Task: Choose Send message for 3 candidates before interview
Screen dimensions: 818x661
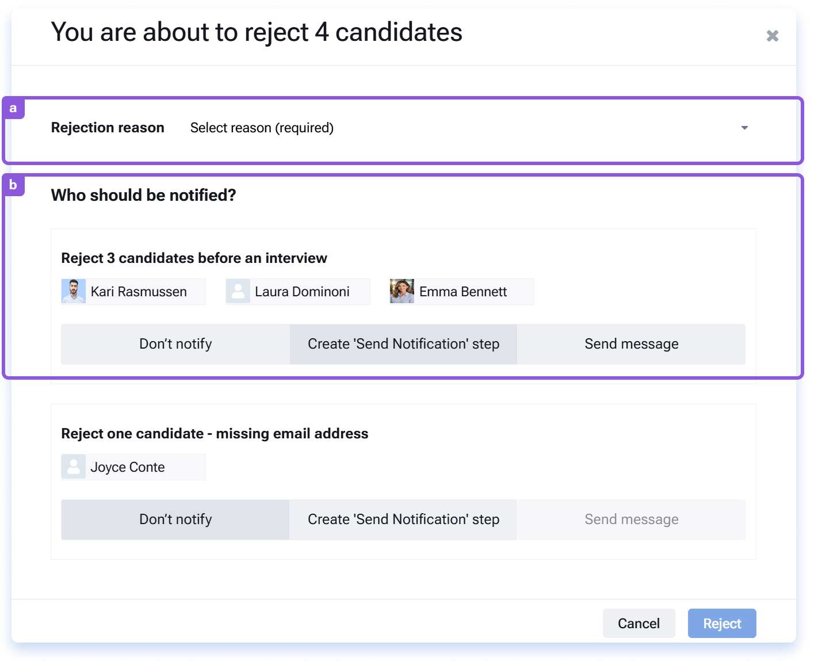Action: coord(632,344)
